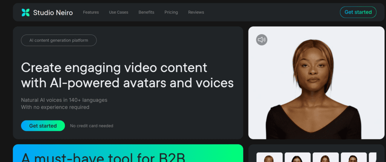Viewport: 386px width, 162px height.
Task: Select Benefits in the navigation bar
Action: 146,12
